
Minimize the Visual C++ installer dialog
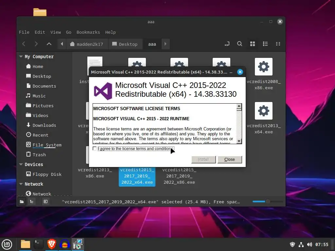pyautogui.click(x=231, y=72)
